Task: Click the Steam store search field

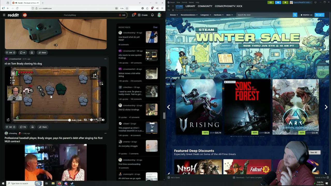Action: (264, 15)
